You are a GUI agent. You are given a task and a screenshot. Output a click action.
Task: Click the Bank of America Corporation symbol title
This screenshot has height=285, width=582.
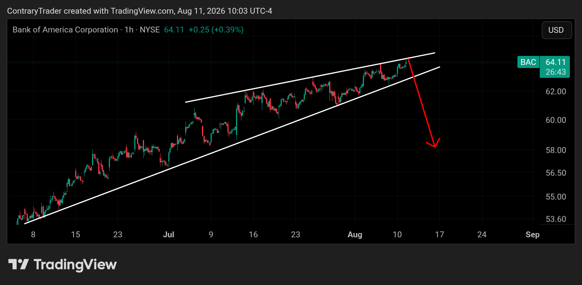65,30
